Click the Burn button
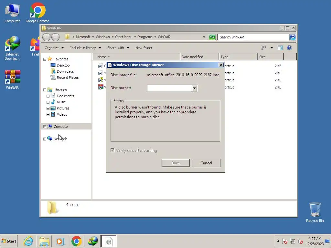Screen dimensions: 331x248 pyautogui.click(x=176, y=163)
